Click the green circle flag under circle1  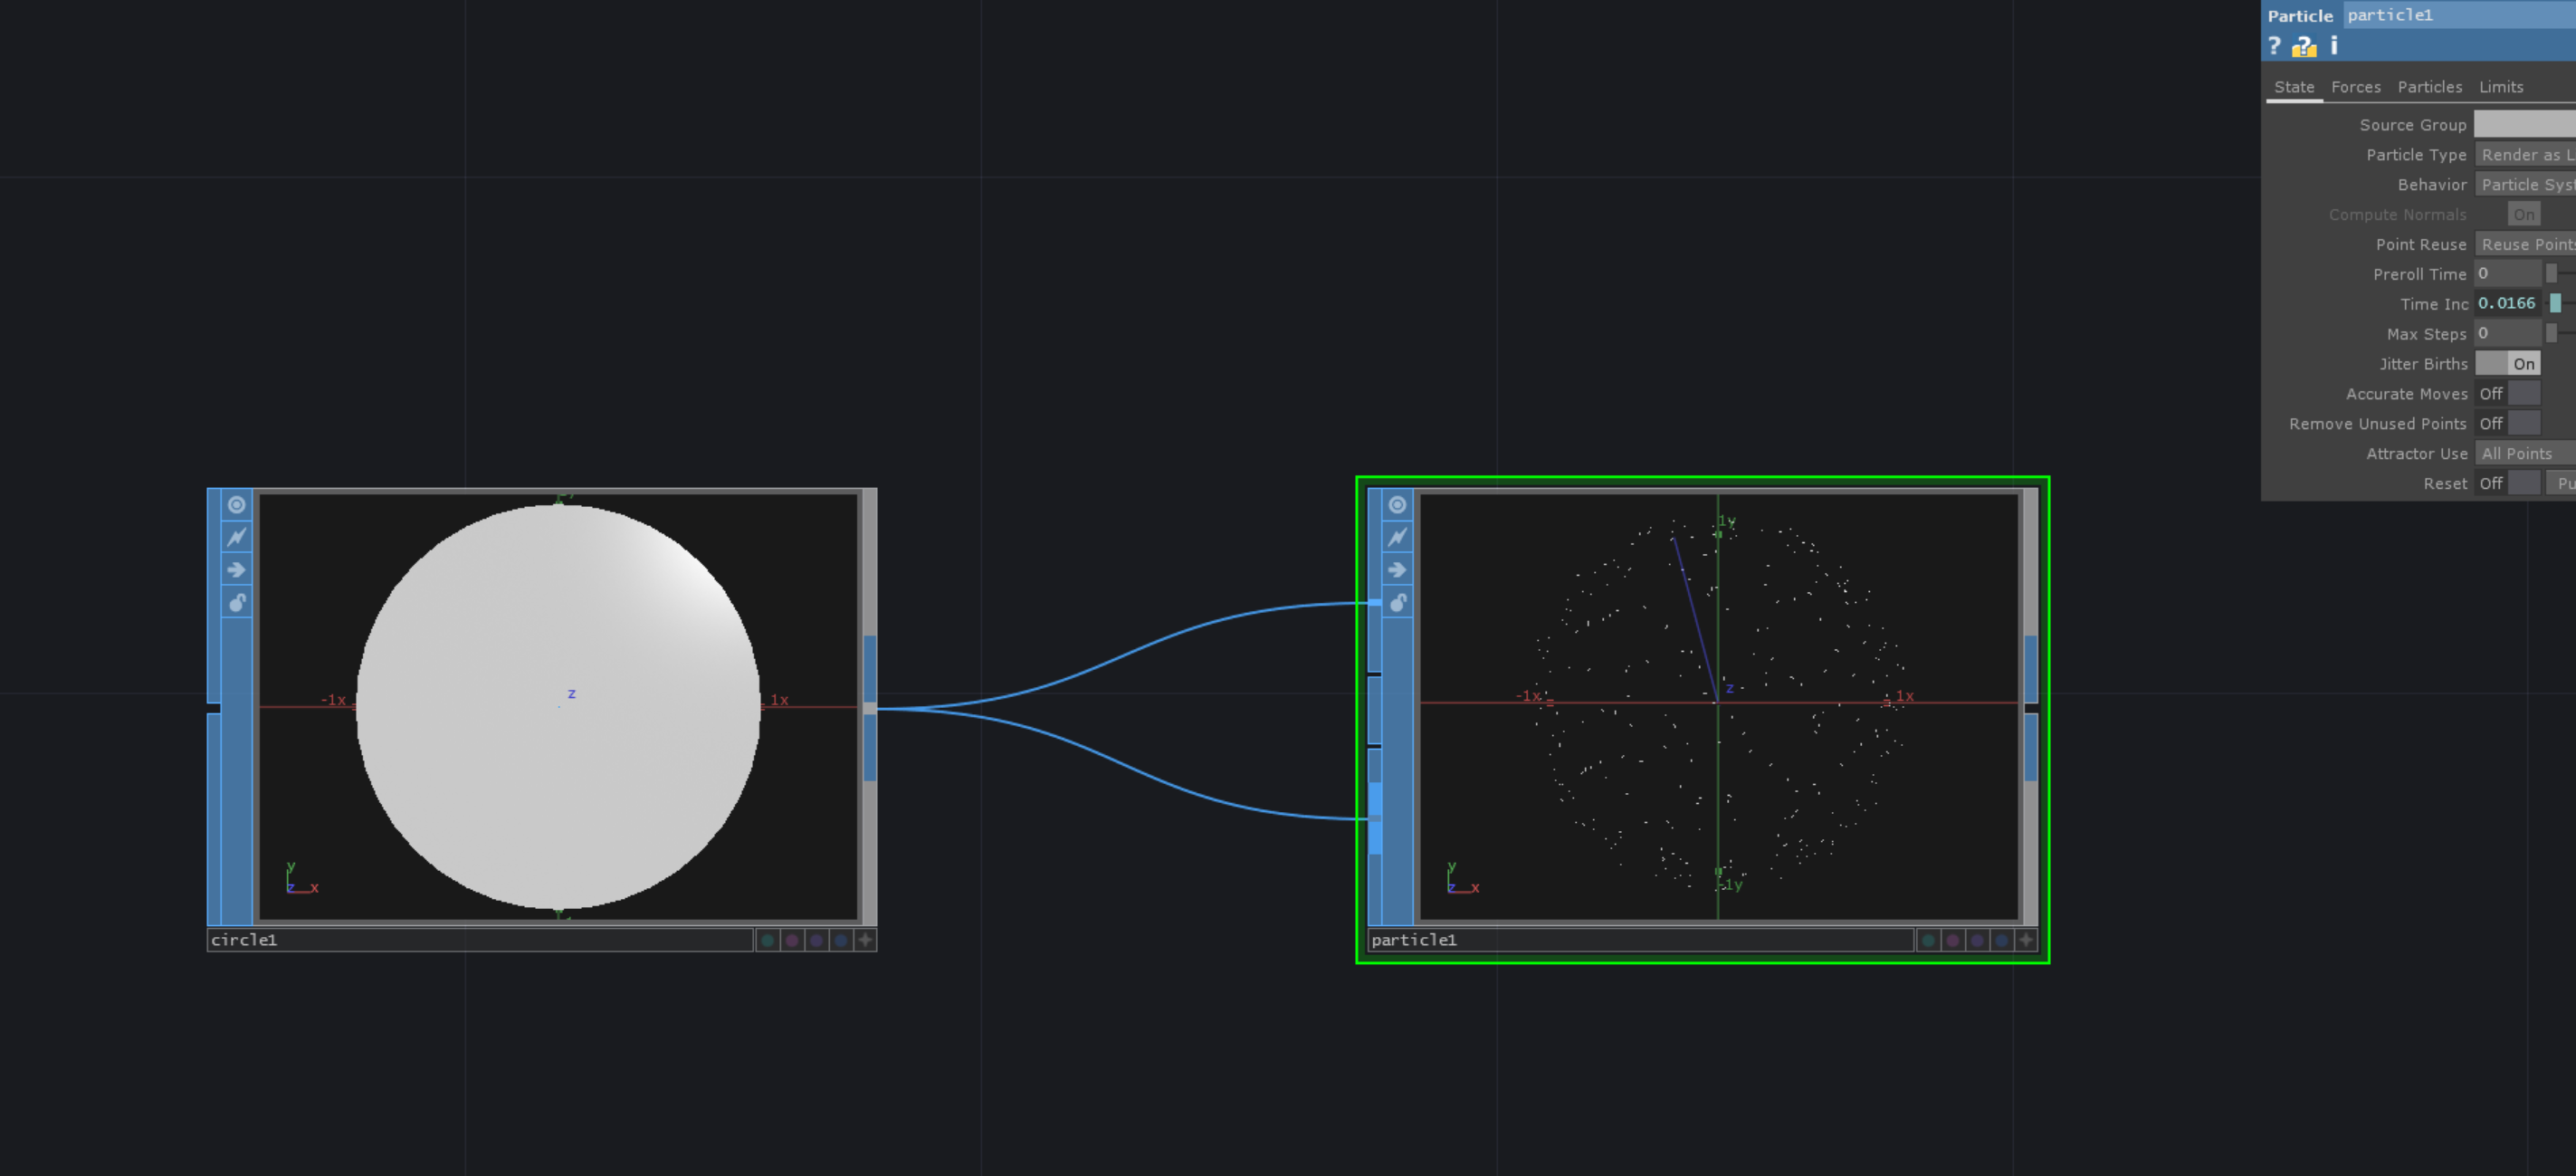[x=767, y=940]
